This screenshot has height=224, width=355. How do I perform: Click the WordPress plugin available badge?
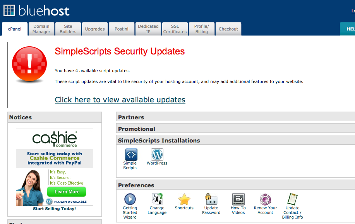click(x=66, y=202)
